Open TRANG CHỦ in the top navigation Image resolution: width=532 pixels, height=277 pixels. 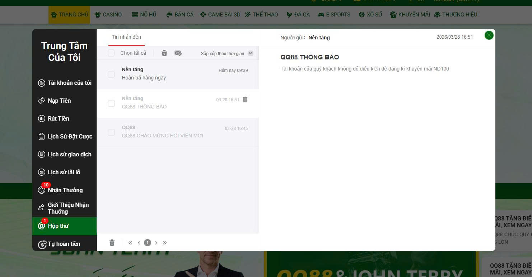click(x=69, y=15)
